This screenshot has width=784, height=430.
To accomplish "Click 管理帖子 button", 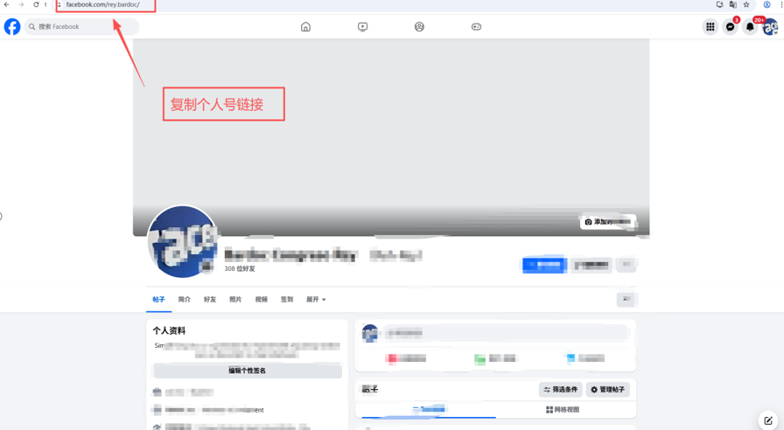I will coord(608,390).
